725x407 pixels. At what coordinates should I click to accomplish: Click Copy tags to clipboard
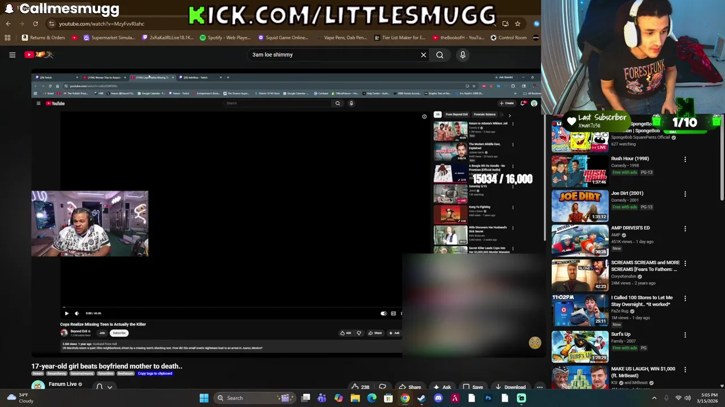click(x=155, y=374)
